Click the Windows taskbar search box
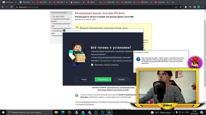 [30, 112]
